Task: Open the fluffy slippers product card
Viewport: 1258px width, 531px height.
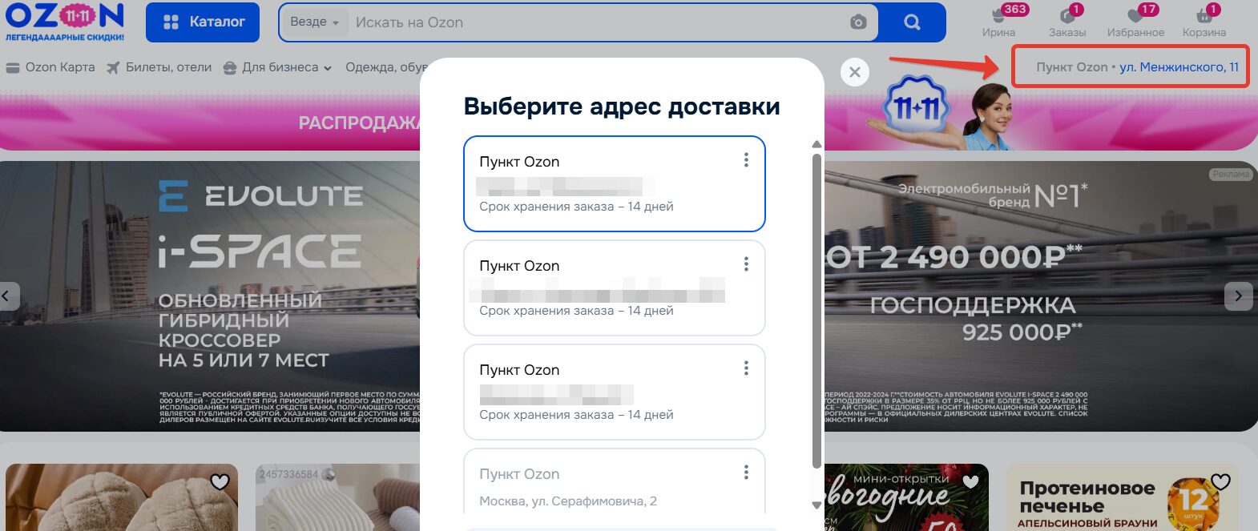Action: click(x=122, y=497)
